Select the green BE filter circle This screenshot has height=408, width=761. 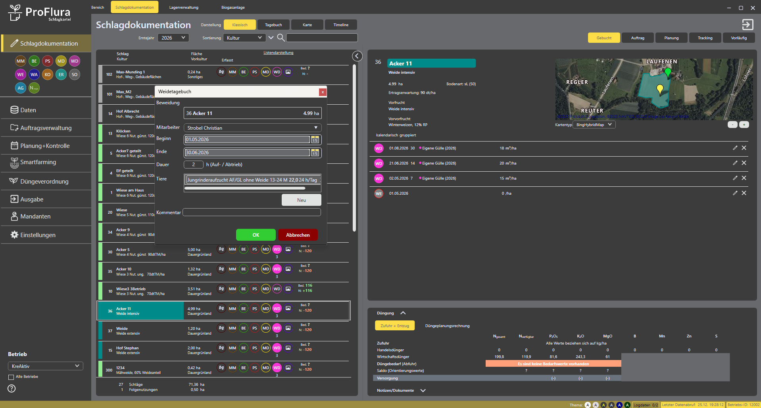[34, 61]
